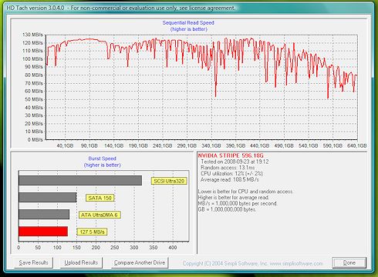Select the Random access 13.1ms line
Screen dimensions: 378x277
coord(228,168)
